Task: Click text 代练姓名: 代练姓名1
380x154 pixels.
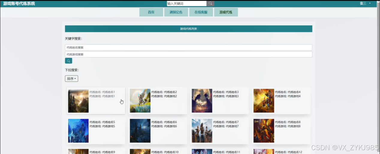Action: [102, 92]
